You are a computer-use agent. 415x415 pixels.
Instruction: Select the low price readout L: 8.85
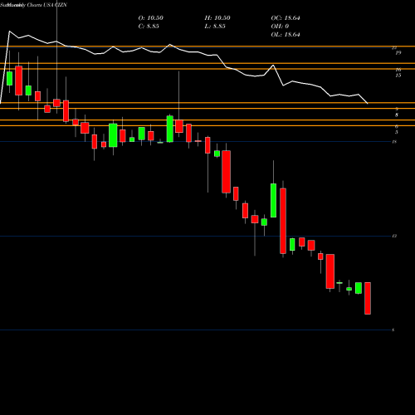pos(215,27)
